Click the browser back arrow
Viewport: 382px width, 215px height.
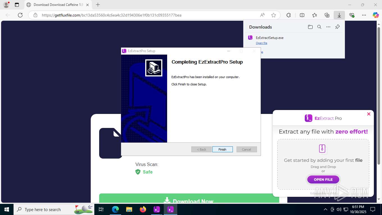pyautogui.click(x=8, y=15)
